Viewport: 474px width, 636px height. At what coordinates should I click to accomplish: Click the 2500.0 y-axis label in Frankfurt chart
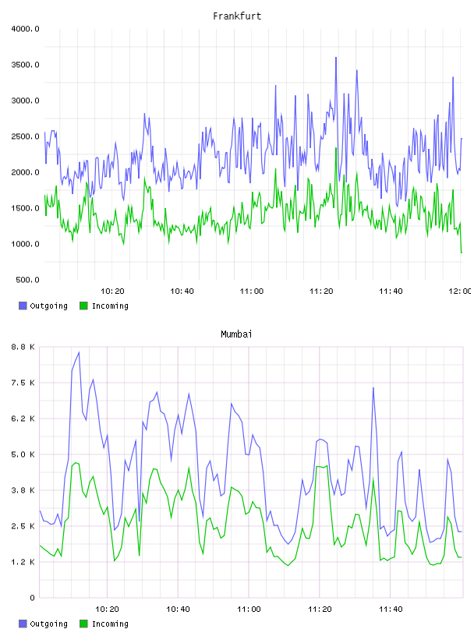pos(25,136)
